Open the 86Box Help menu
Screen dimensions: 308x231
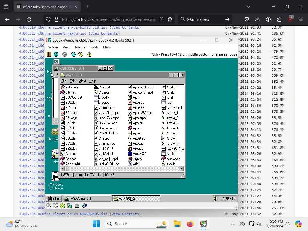[x=107, y=47]
